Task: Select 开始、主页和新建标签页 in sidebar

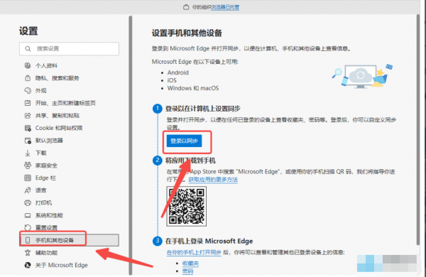Action: click(65, 103)
